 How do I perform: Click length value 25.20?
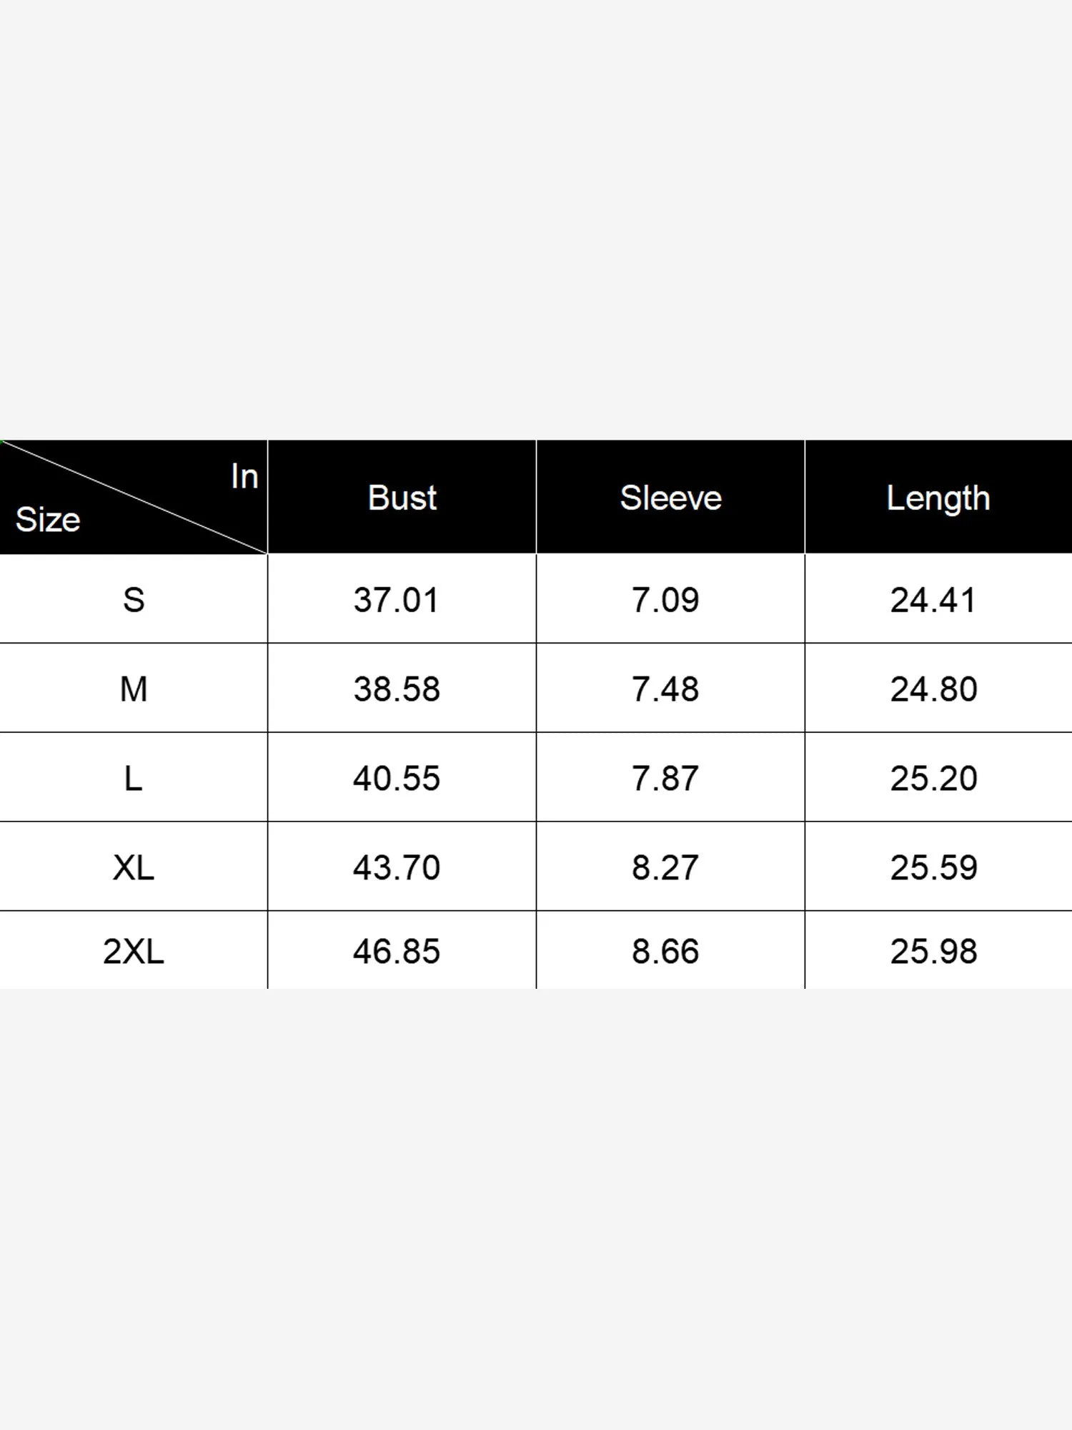click(933, 778)
